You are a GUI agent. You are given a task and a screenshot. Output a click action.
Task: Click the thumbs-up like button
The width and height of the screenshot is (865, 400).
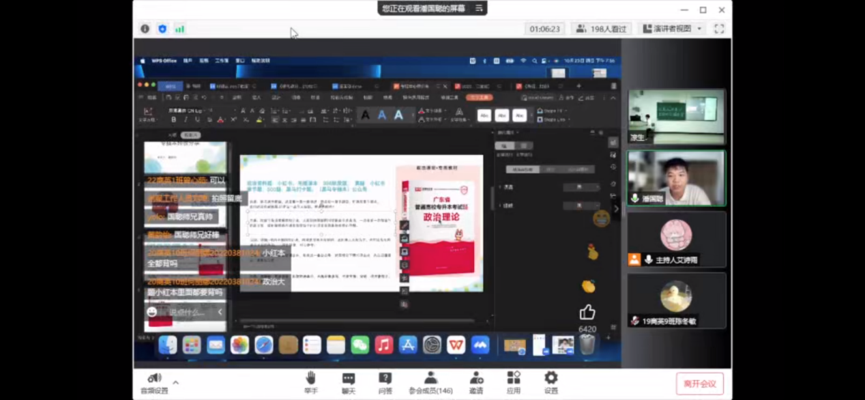[587, 313]
